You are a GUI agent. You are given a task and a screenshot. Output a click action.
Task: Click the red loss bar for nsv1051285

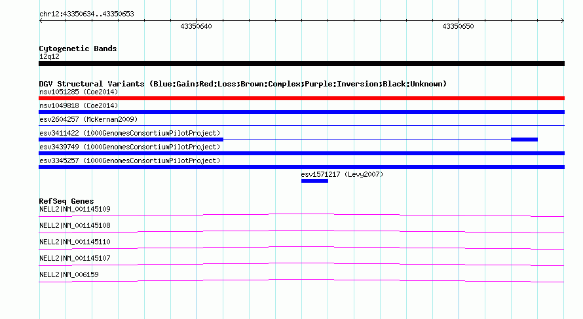[x=301, y=98]
